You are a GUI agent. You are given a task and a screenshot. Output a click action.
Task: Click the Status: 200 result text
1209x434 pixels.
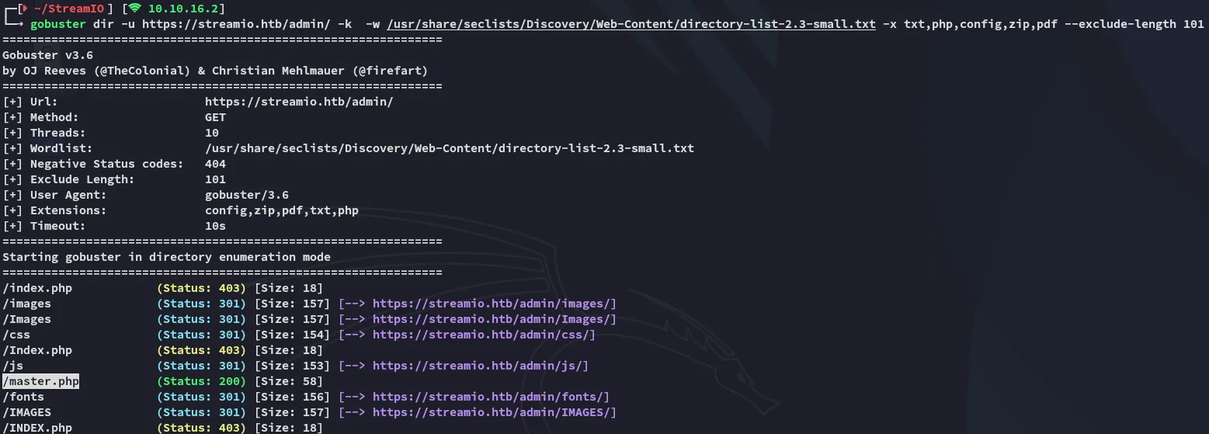(202, 381)
